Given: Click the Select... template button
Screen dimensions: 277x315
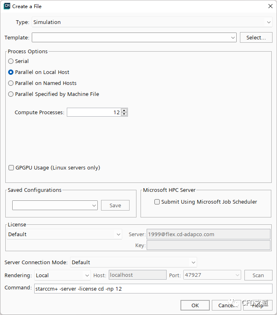Looking at the screenshot, I should coord(256,38).
